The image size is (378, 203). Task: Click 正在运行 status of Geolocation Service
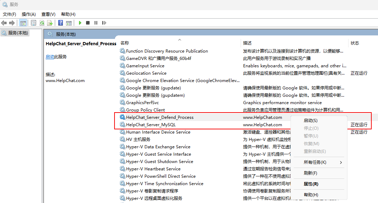(x=359, y=73)
